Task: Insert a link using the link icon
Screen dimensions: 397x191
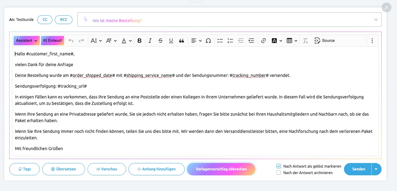Action: [x=263, y=41]
